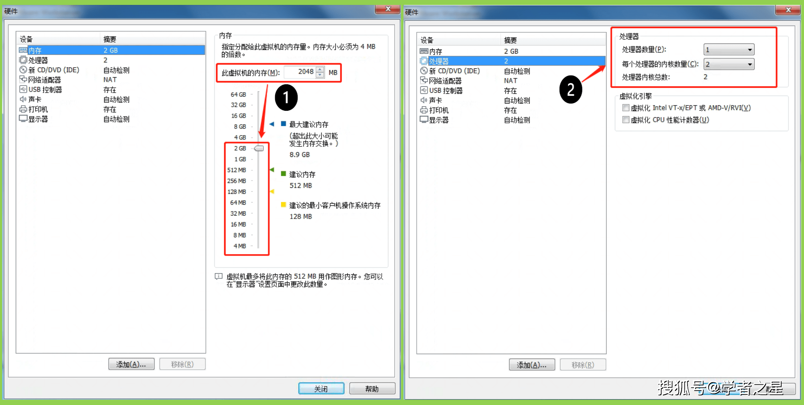Increase memory with the spinner up arrow
The width and height of the screenshot is (804, 405).
click(320, 69)
